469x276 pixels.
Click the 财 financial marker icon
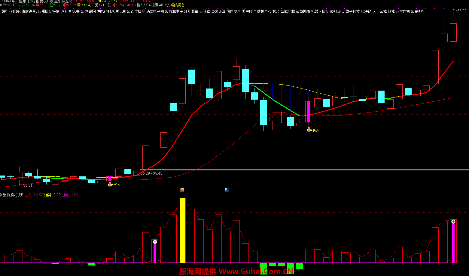pyautogui.click(x=227, y=190)
